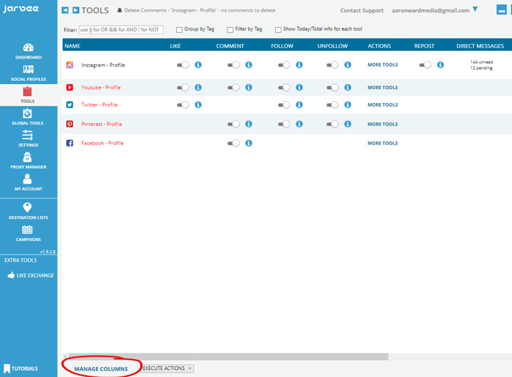Open More Tools for Youtube profile
This screenshot has width=512, height=377.
383,87
